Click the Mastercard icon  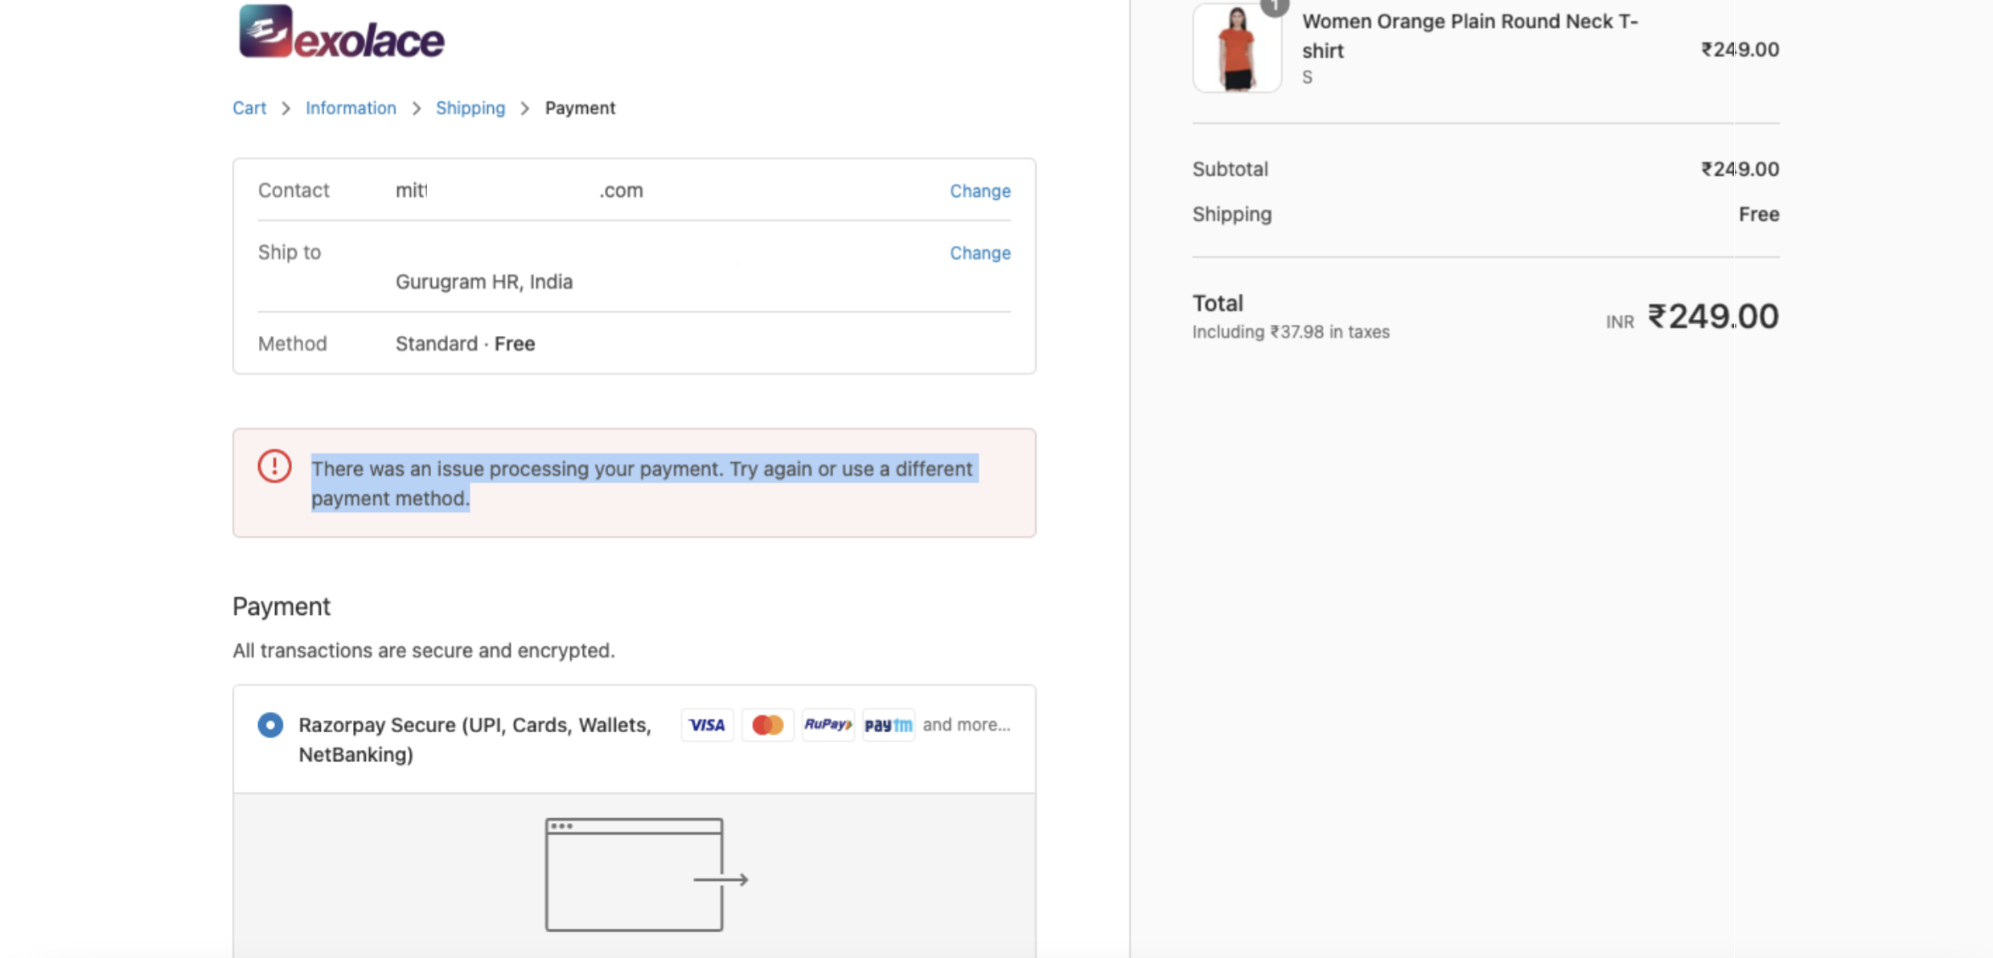tap(767, 725)
